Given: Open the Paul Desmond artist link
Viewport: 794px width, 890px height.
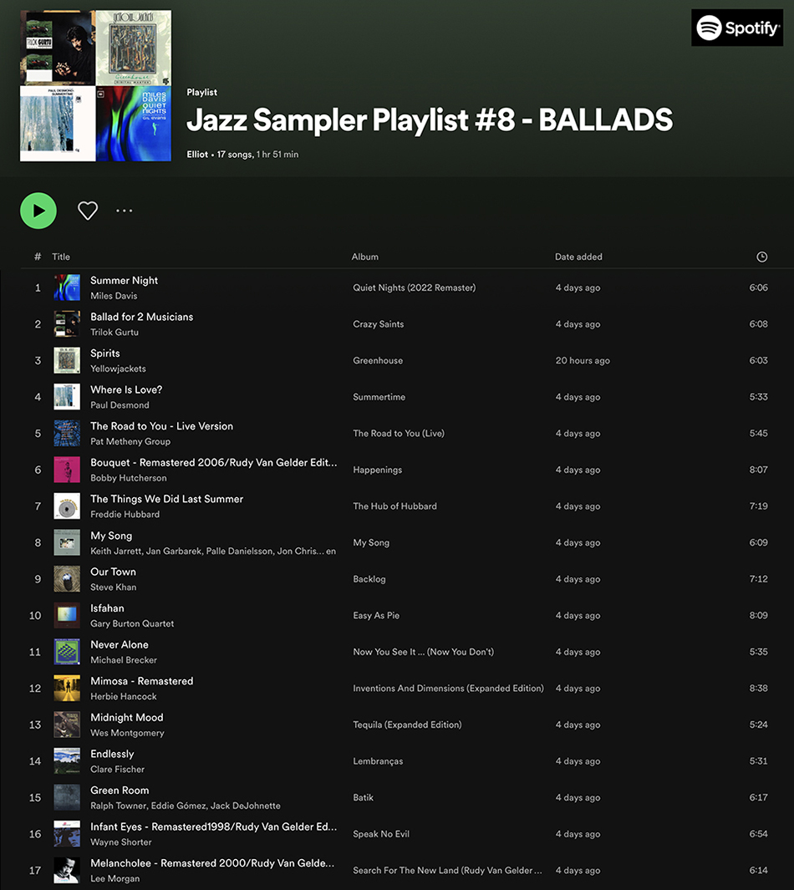Looking at the screenshot, I should click(120, 404).
